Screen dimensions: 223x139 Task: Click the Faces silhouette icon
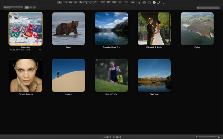click(x=139, y=2)
